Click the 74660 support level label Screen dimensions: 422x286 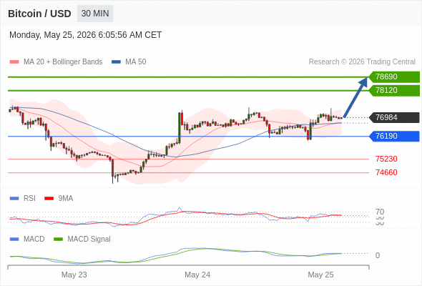(386, 172)
